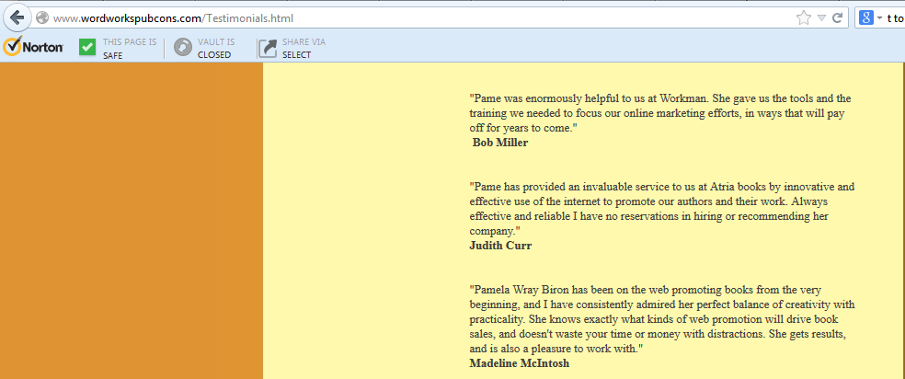Reload the Testimonials page
Image resolution: width=905 pixels, height=379 pixels.
[x=838, y=17]
